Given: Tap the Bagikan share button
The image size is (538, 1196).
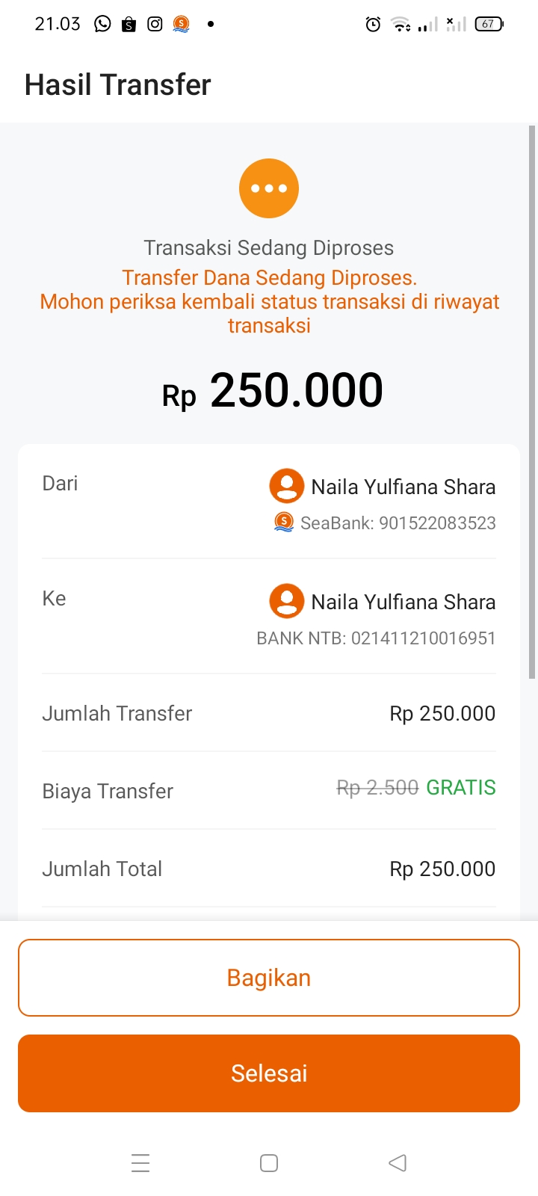Looking at the screenshot, I should click(x=269, y=978).
